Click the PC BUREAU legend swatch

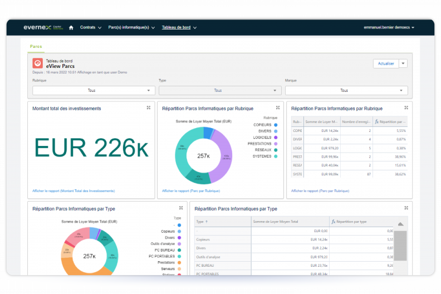179,250
